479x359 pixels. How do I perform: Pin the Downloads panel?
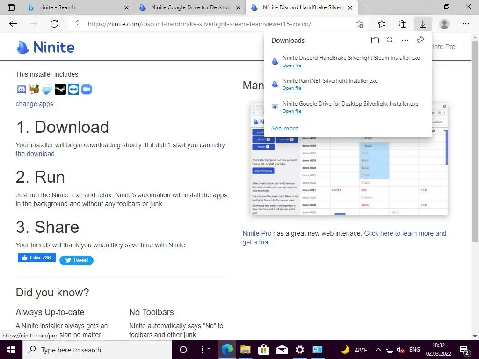421,40
